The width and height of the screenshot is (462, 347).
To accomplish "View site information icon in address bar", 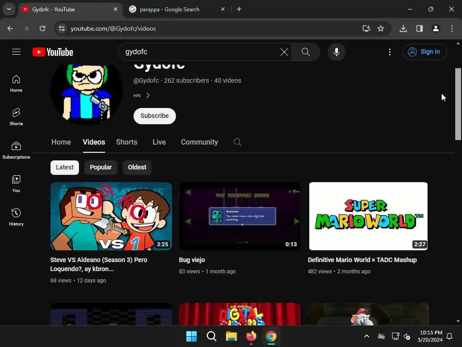I will pyautogui.click(x=62, y=28).
